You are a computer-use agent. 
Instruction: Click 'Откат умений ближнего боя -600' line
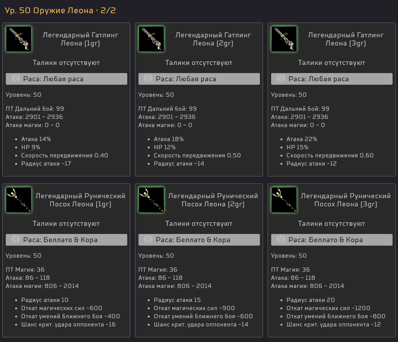pyautogui.click(x=203, y=316)
